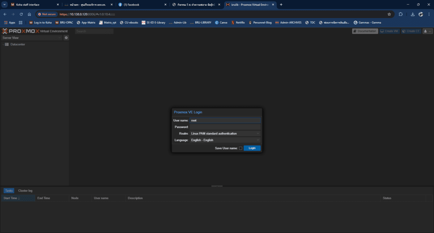Click the address bar URL
Viewport: 434px width, 233px height.
coord(87,14)
